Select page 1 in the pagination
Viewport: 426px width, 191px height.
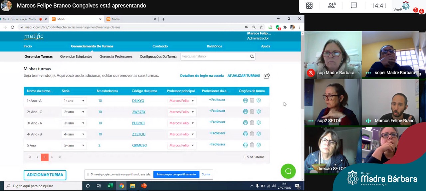45,157
